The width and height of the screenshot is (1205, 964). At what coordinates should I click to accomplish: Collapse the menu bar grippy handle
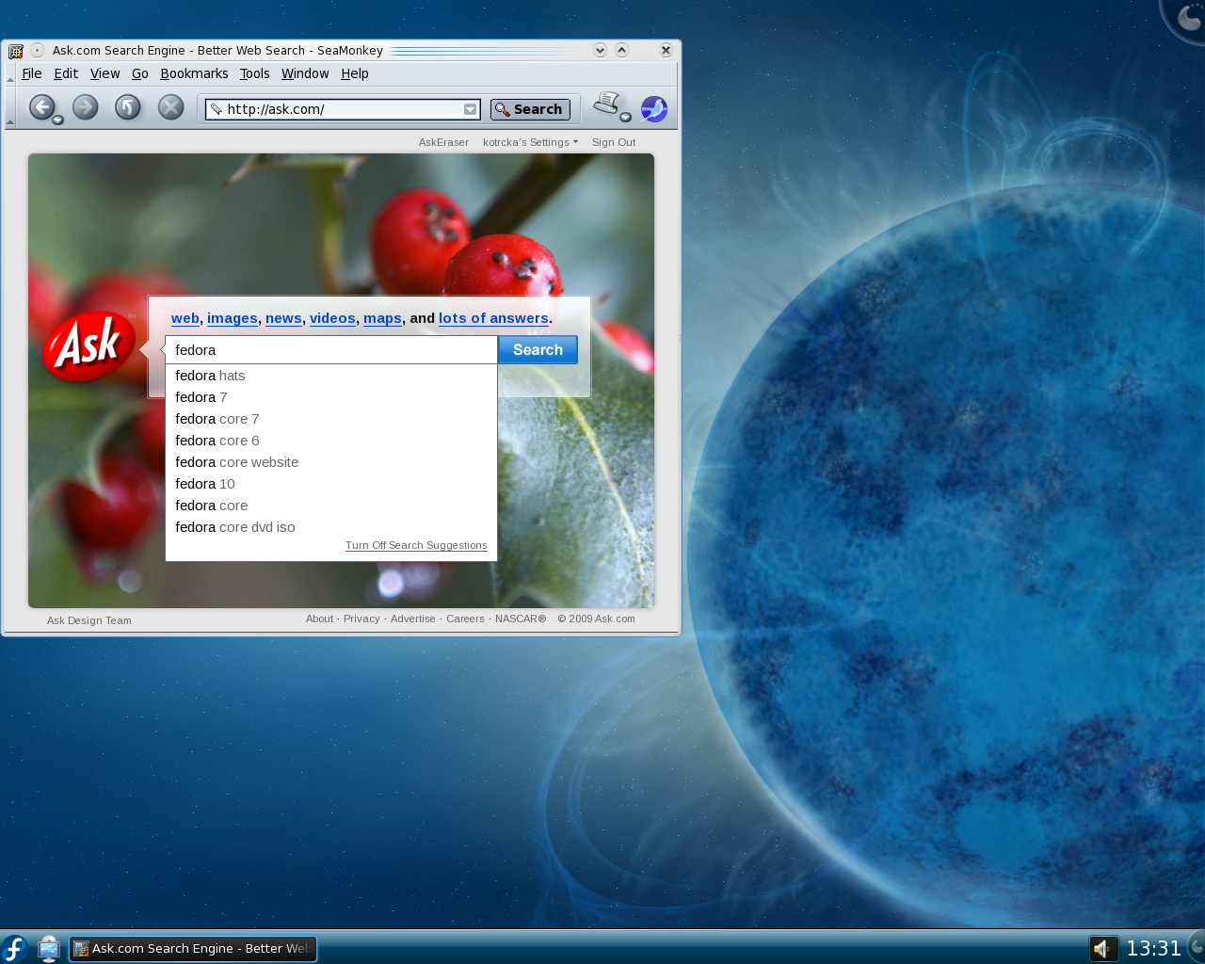point(10,74)
